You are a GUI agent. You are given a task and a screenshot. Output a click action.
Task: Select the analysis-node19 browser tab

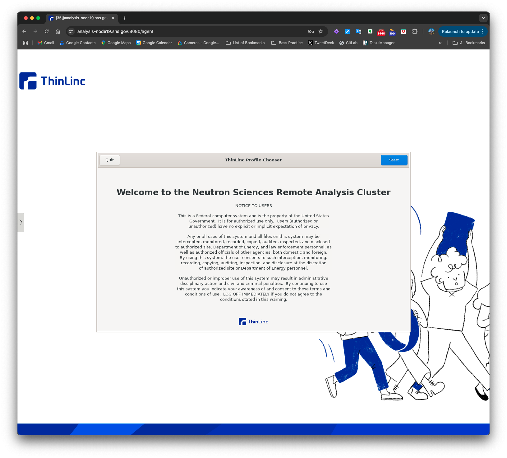[x=81, y=18]
